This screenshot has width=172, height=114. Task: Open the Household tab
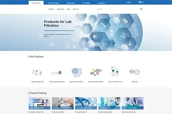[101, 3]
